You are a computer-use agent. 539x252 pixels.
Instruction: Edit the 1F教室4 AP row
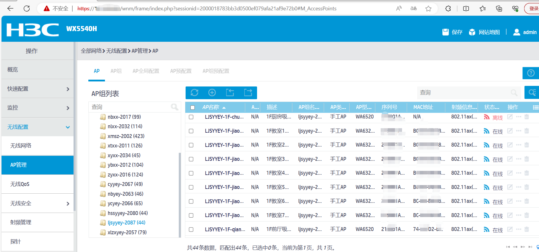pyautogui.click(x=510, y=173)
